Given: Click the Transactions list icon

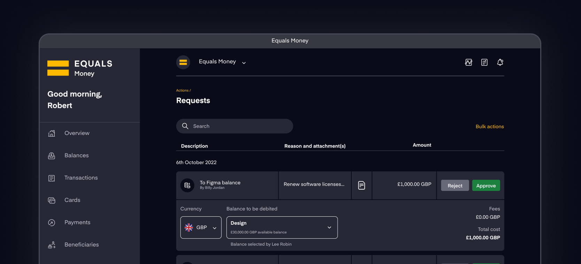Looking at the screenshot, I should 52,178.
